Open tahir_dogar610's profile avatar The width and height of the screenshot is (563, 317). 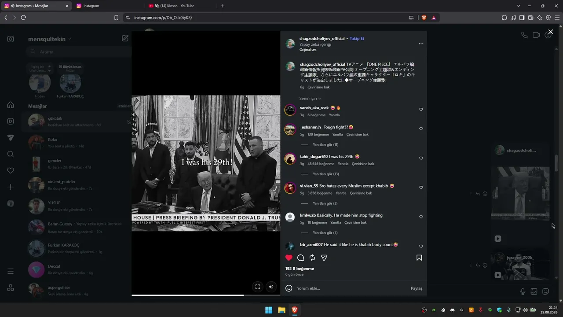point(290,158)
